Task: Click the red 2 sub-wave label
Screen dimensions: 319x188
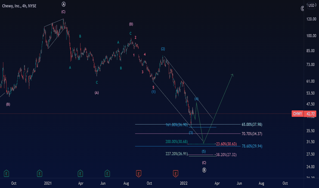Action: click(x=135, y=37)
